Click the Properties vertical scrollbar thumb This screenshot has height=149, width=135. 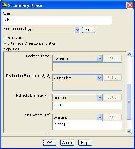tap(129, 102)
